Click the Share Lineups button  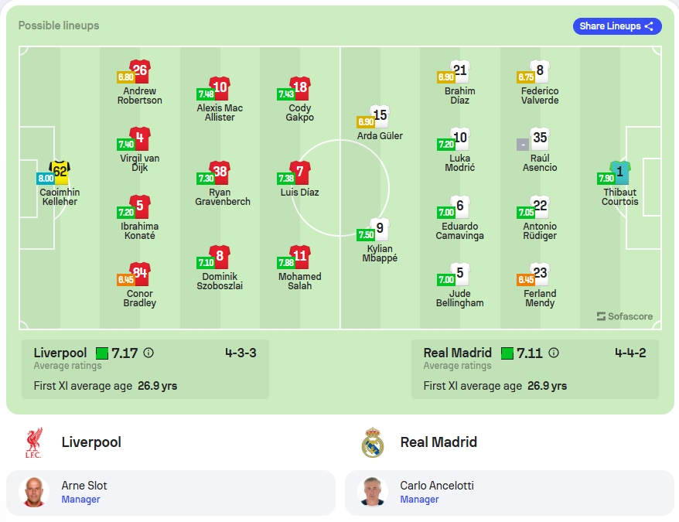(x=616, y=26)
